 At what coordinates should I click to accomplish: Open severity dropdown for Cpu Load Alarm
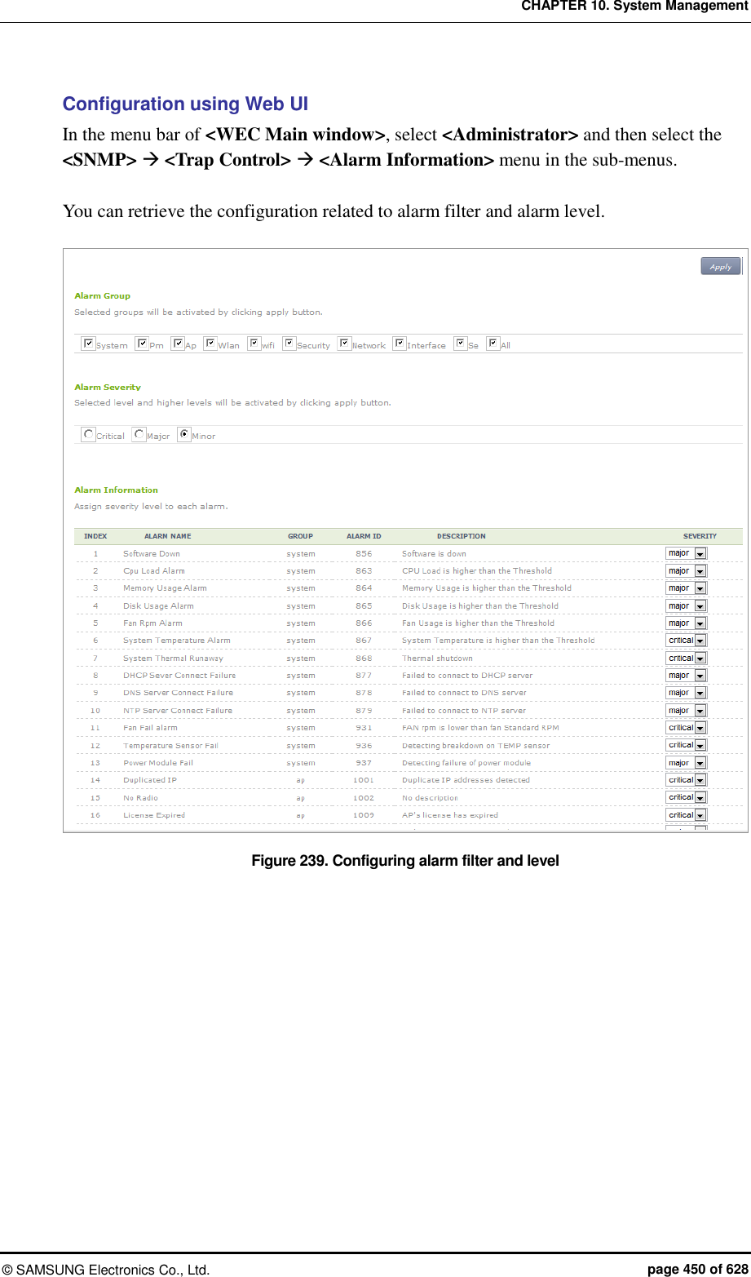click(700, 570)
